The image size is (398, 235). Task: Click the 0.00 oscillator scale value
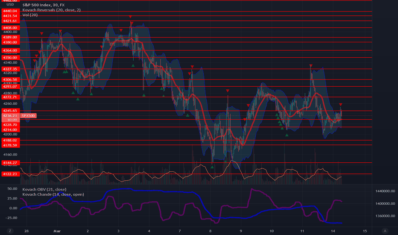click(x=13, y=208)
